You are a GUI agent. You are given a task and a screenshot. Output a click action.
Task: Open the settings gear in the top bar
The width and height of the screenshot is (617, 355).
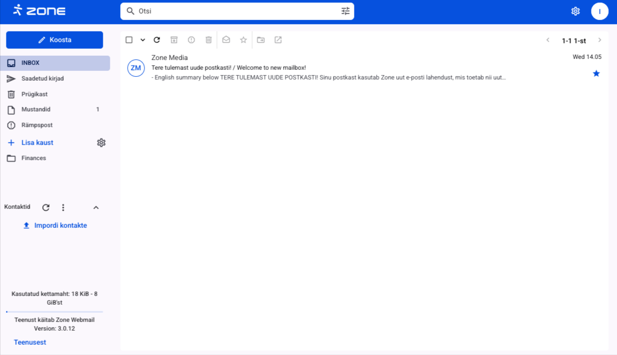click(575, 11)
